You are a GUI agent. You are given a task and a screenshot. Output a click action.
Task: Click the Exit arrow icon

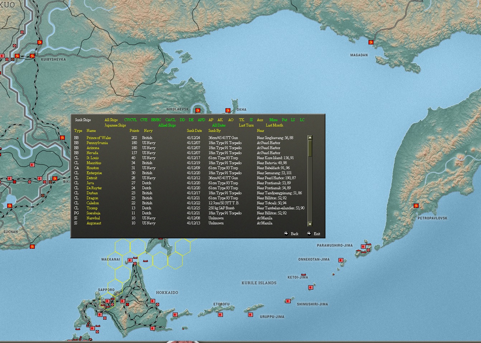[x=309, y=234]
